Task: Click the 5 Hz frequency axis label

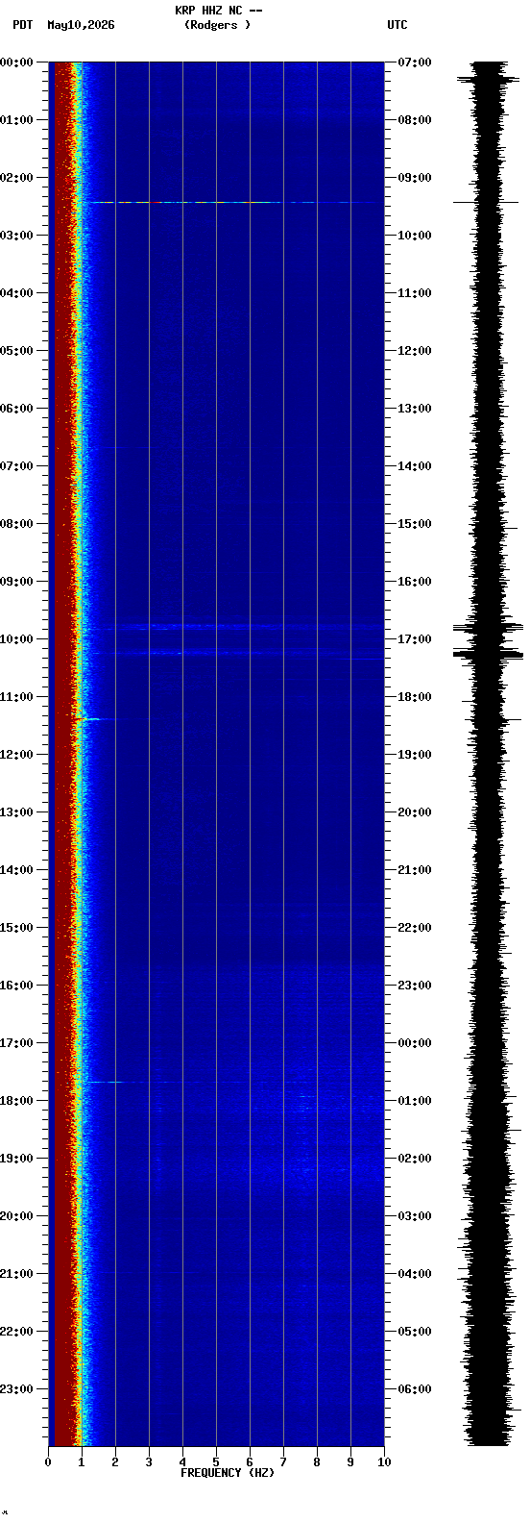Action: tap(216, 1462)
